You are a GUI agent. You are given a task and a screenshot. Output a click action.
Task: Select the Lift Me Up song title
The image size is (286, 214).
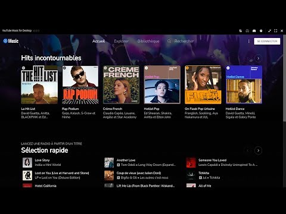click(x=145, y=185)
